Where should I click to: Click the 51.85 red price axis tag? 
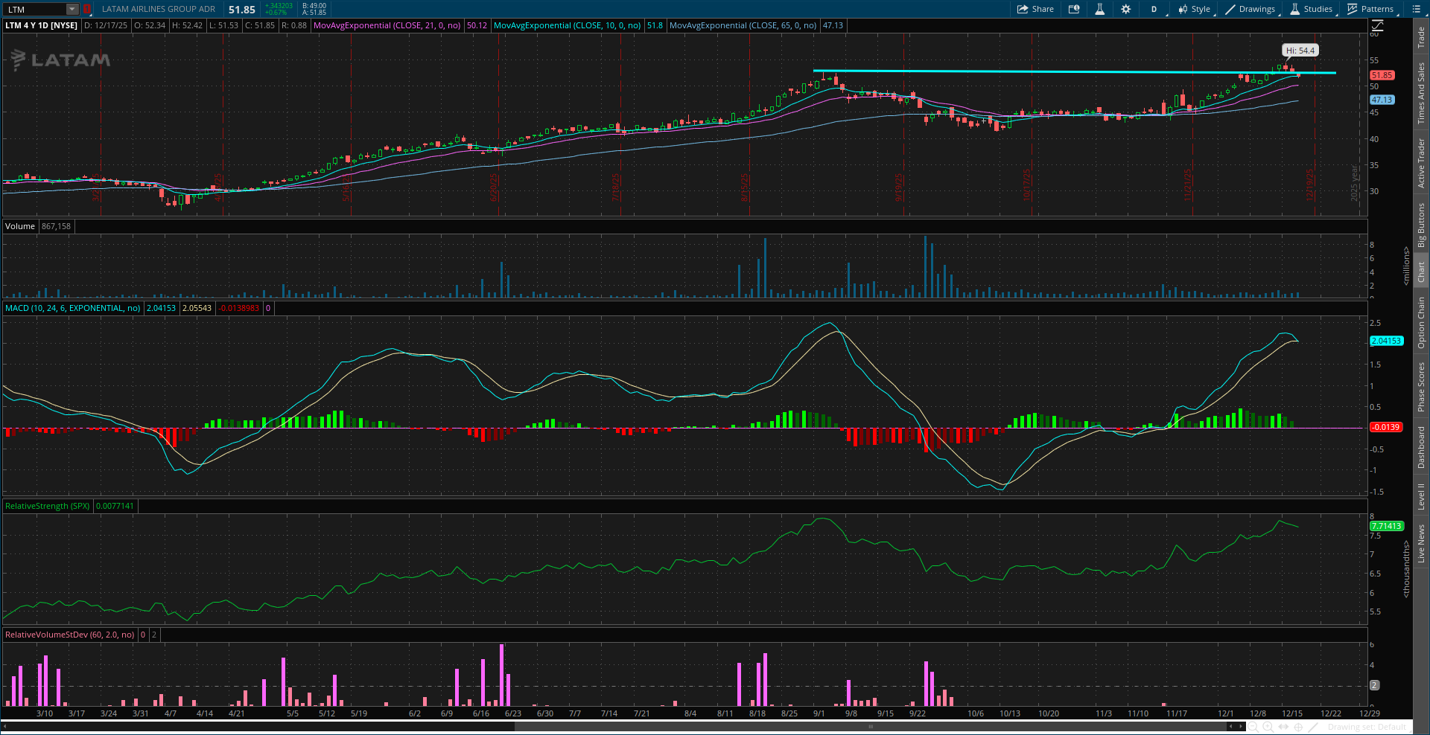click(x=1382, y=75)
